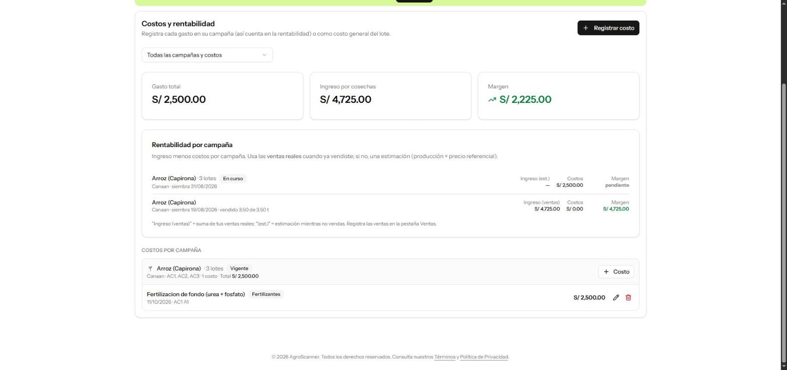The image size is (787, 370).
Task: Open the Política de Privacidad link
Action: coord(484,357)
